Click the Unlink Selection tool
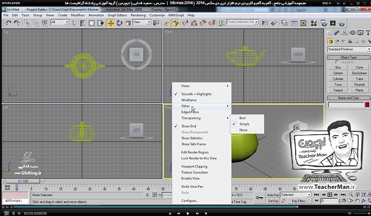Viewport: 371px width, 216px height. click(36, 23)
